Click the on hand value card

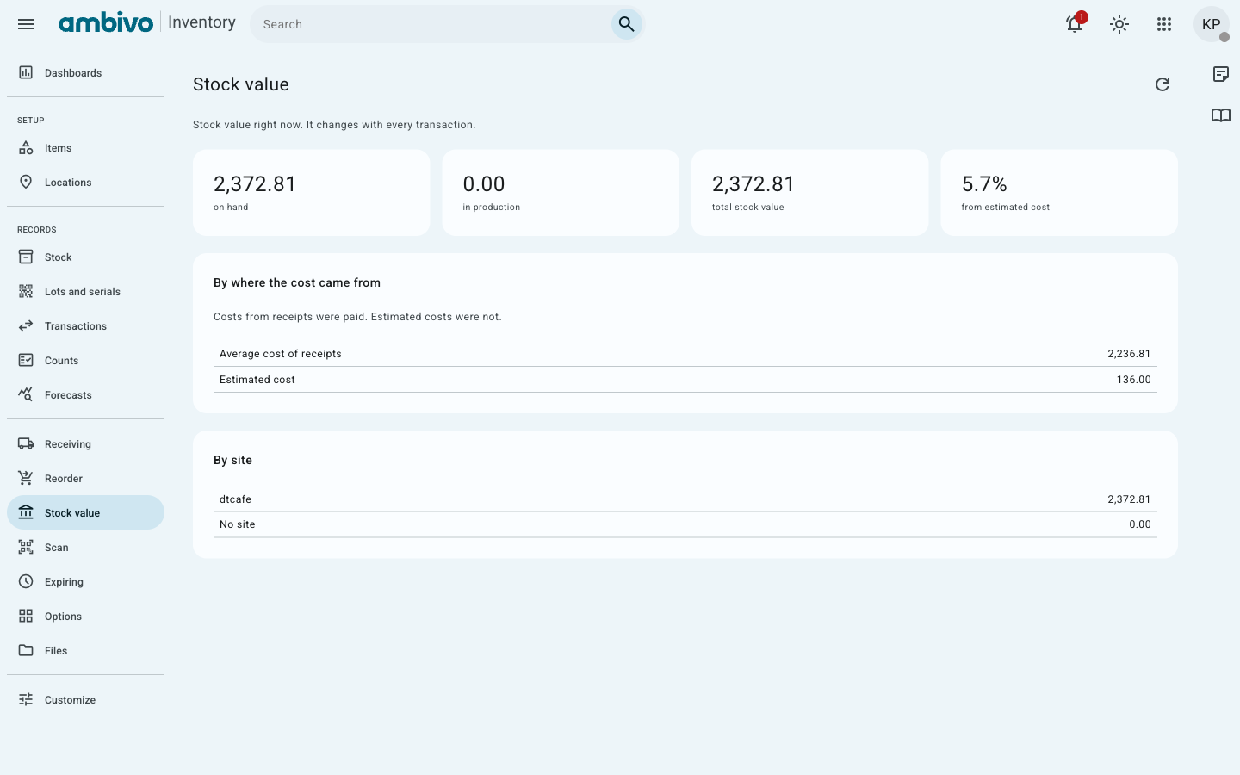[311, 193]
